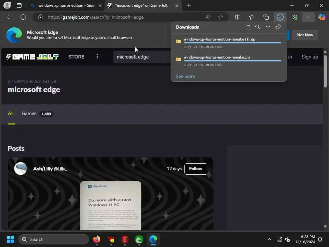Click the 12 days post timestamp
329x247 pixels.
(174, 169)
